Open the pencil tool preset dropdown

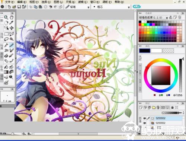point(89,7)
